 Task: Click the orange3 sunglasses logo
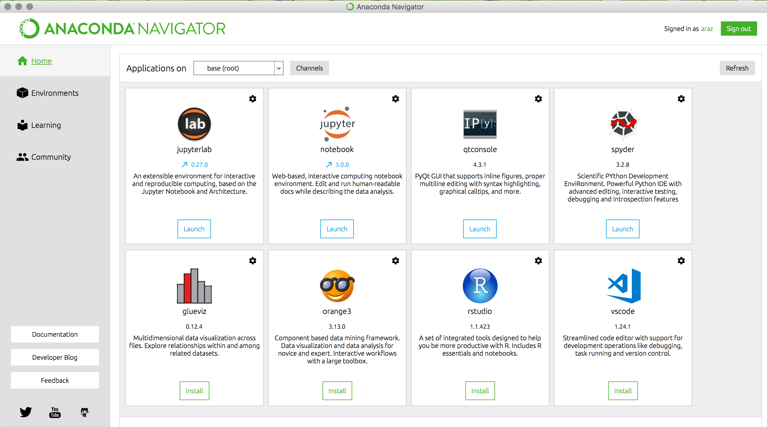[x=337, y=286]
